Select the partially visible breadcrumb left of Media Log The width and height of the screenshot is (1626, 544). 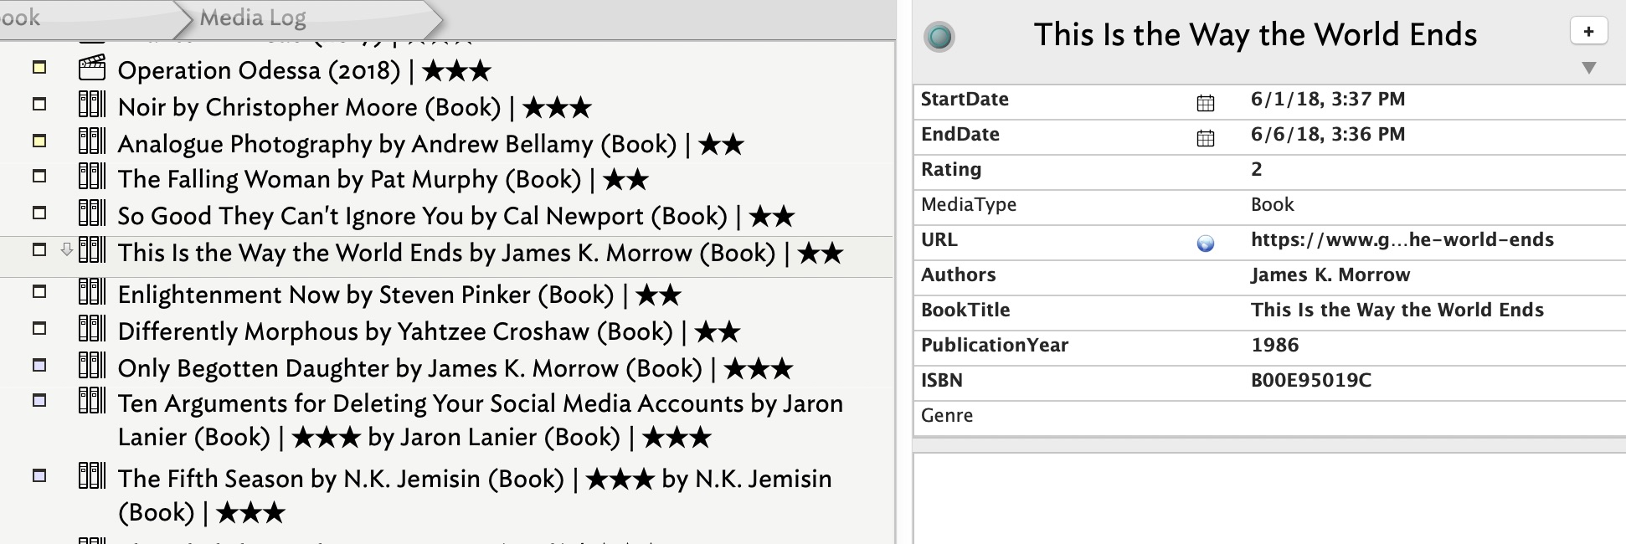pyautogui.click(x=20, y=18)
